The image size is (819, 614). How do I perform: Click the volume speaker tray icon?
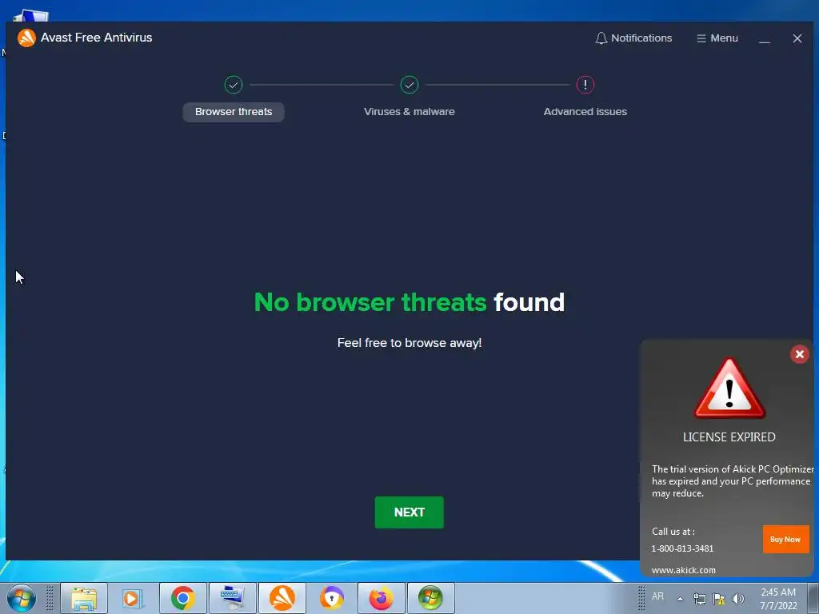tap(738, 599)
